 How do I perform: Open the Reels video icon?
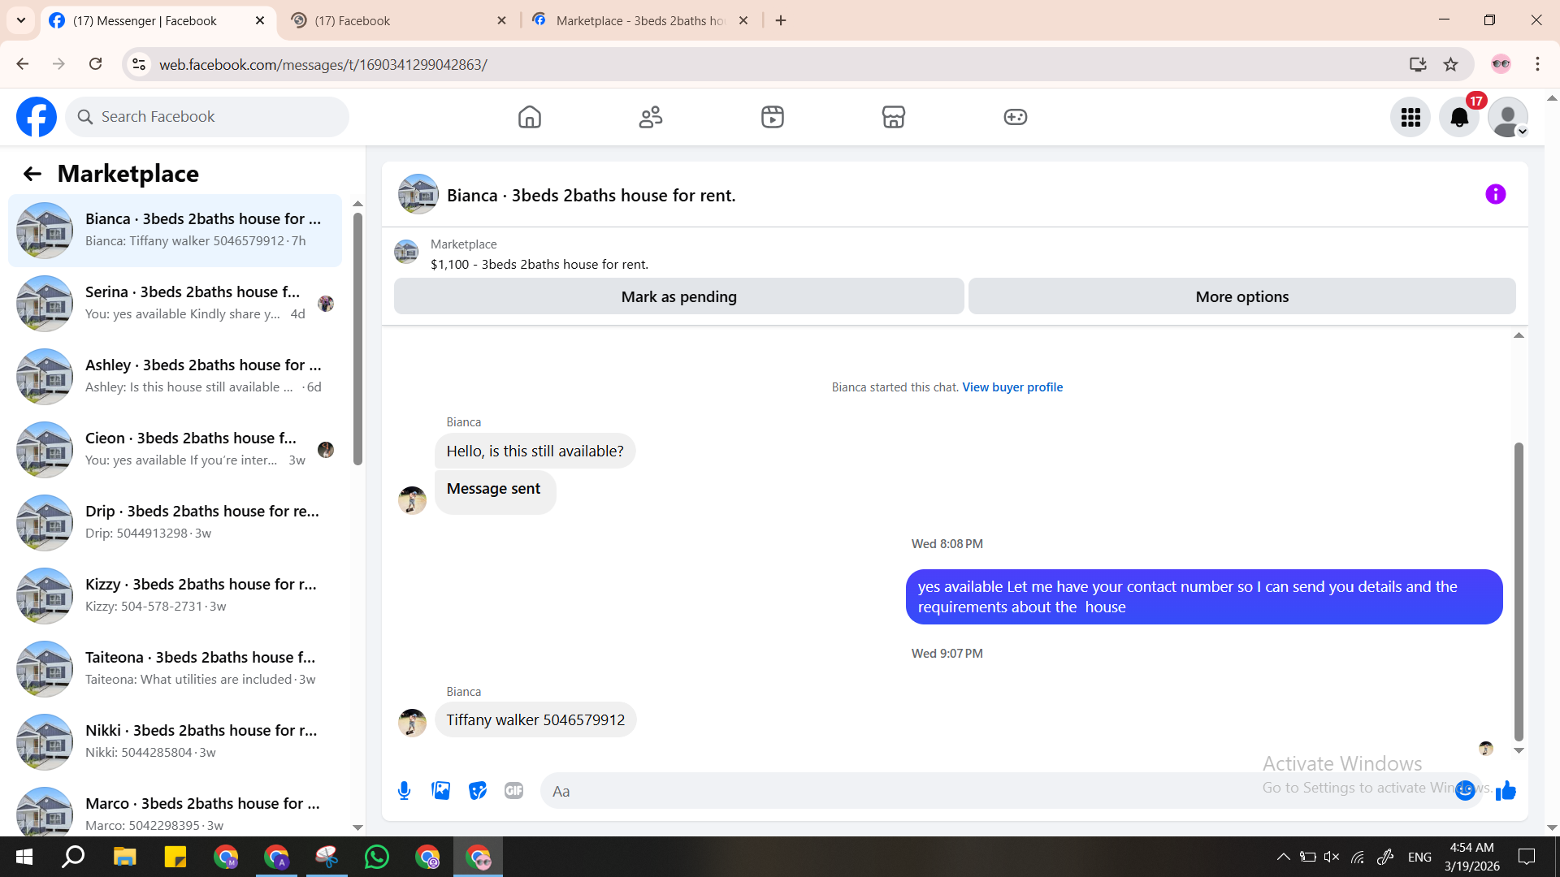772,117
